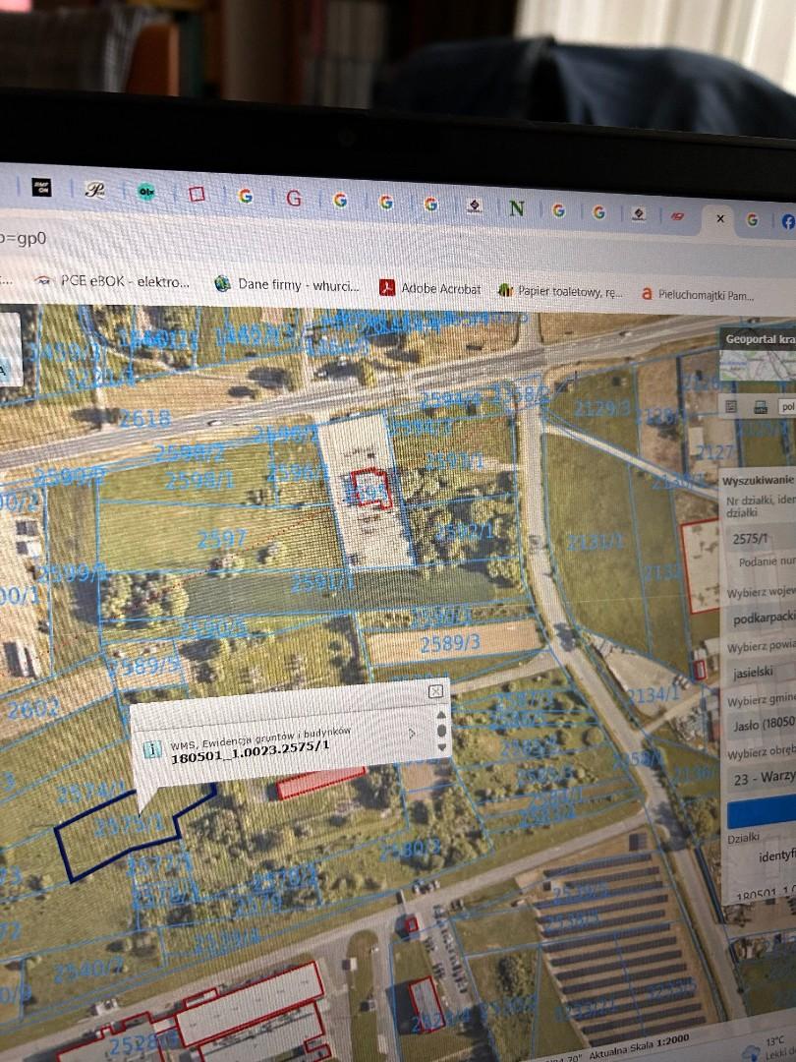This screenshot has width=796, height=1062.
Task: Click parcel label 2129/3 on map
Action: tap(601, 408)
